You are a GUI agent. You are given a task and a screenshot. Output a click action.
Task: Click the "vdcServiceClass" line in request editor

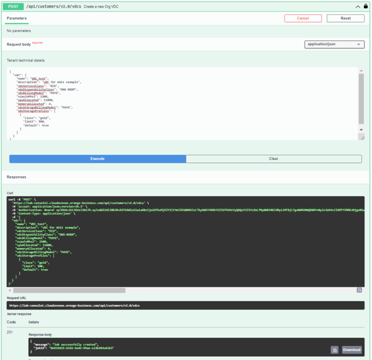click(37, 86)
